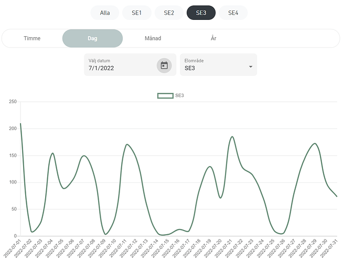The height and width of the screenshot is (262, 344).
Task: Select the SE2 region chip
Action: [169, 13]
